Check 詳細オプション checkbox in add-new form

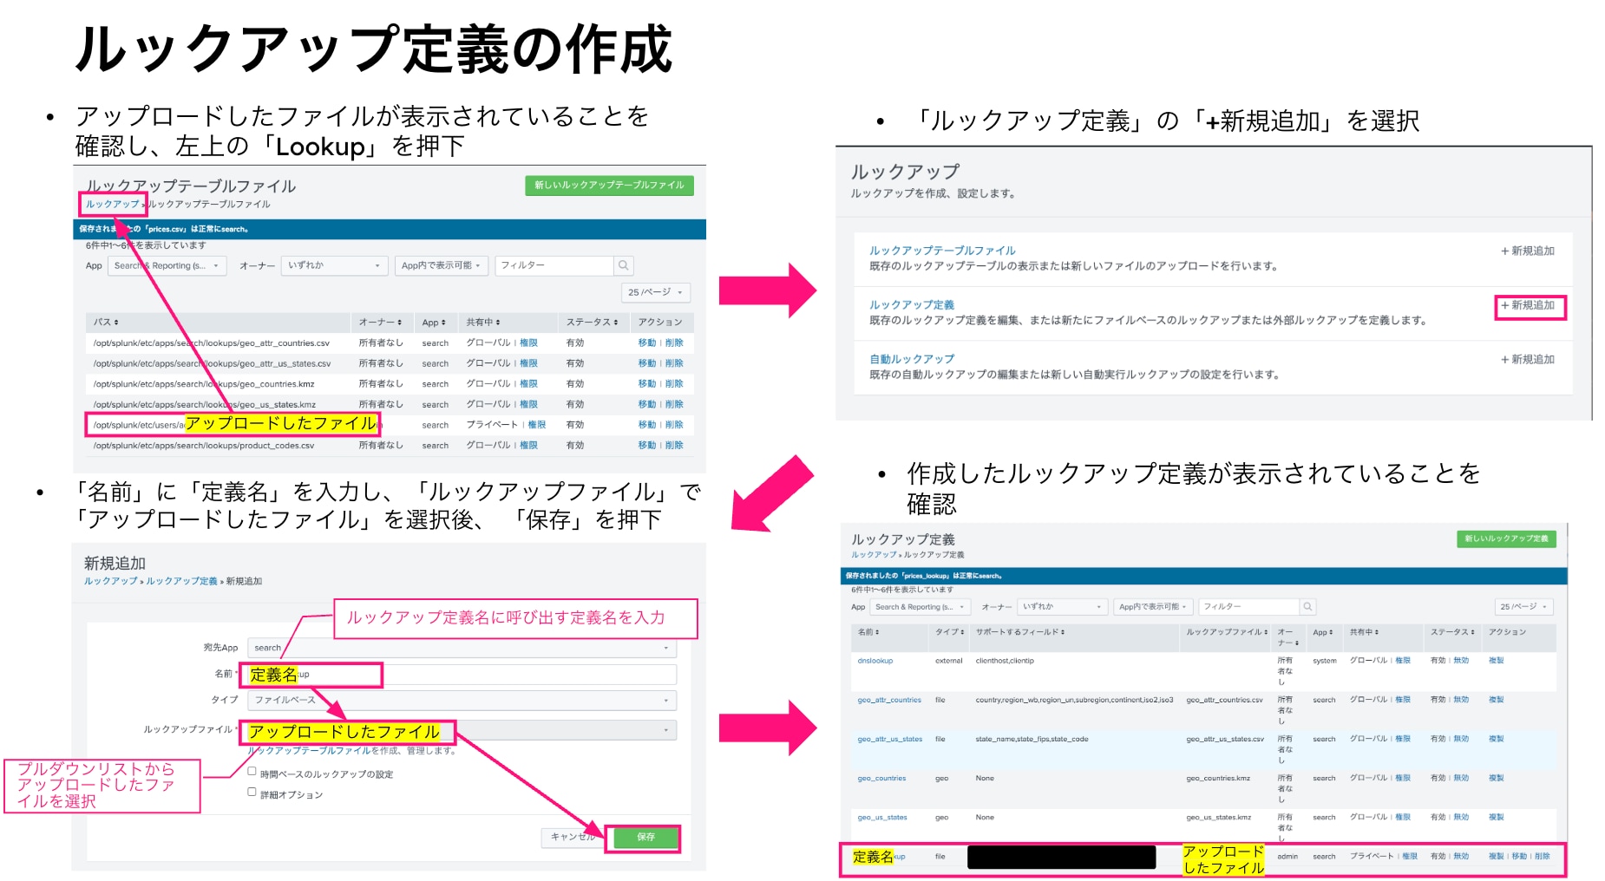coord(252,792)
